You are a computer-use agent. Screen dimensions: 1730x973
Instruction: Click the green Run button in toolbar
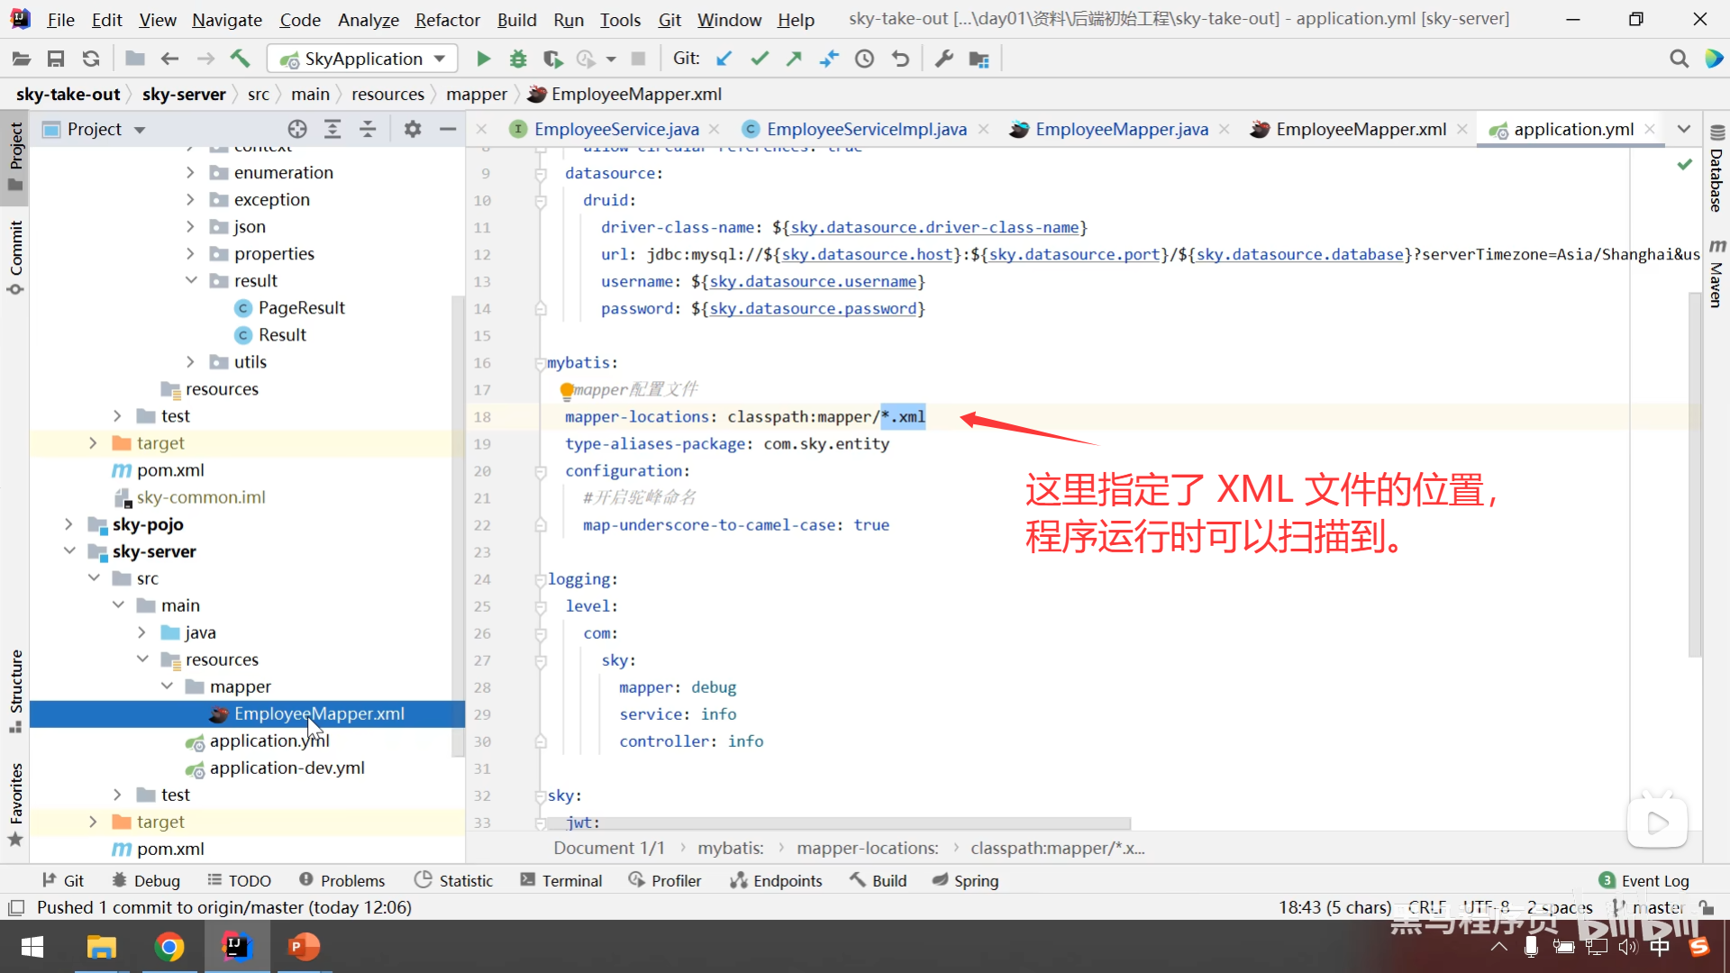click(x=483, y=59)
